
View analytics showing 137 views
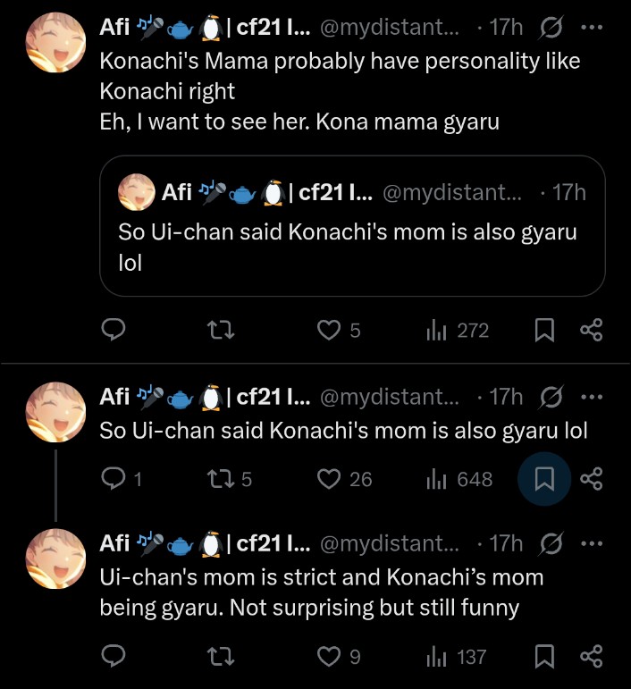coord(436,657)
